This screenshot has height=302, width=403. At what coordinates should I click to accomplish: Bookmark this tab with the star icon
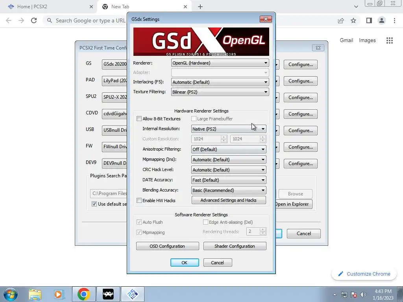point(353,20)
